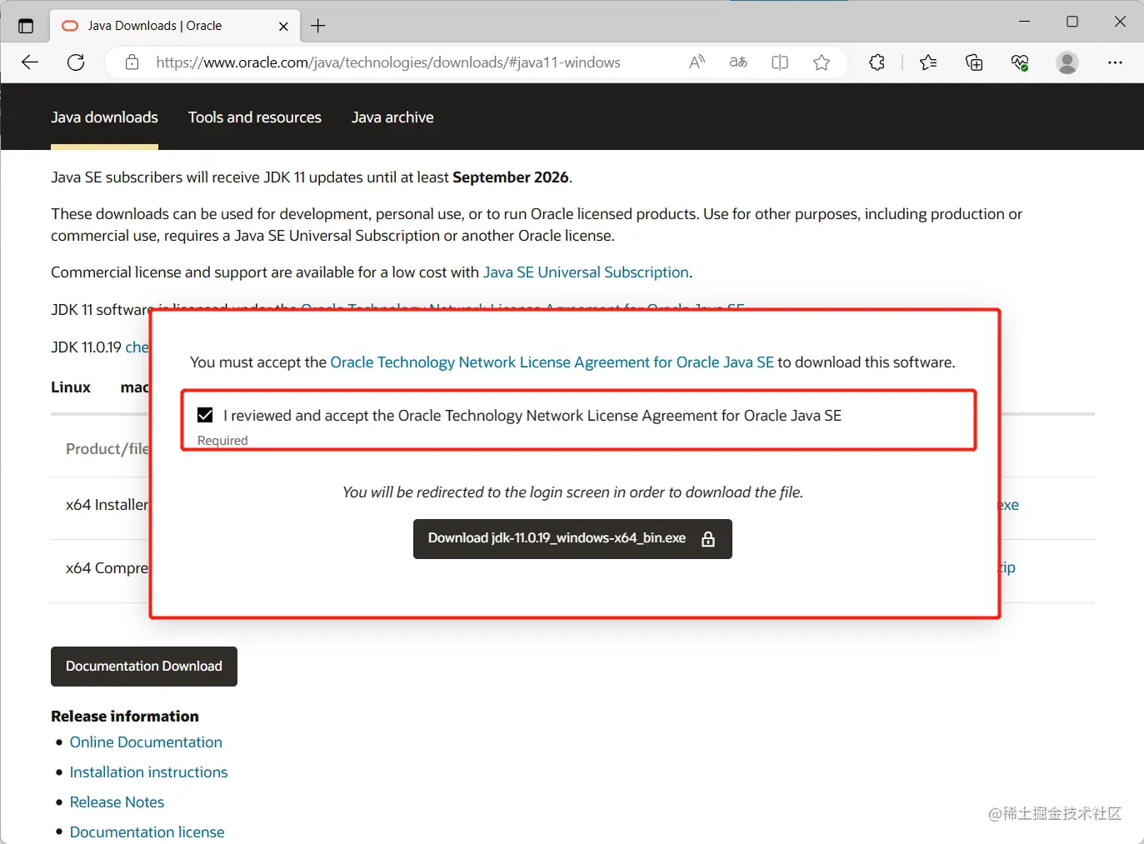Open Installation instructions link
The width and height of the screenshot is (1144, 844).
pos(148,772)
